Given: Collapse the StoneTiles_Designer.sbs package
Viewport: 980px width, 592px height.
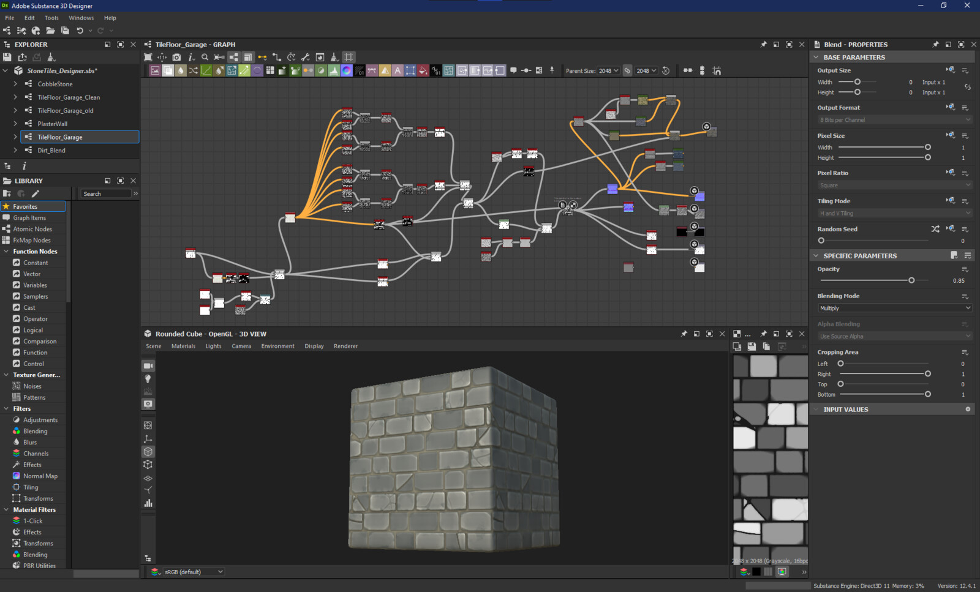Looking at the screenshot, I should (6, 70).
